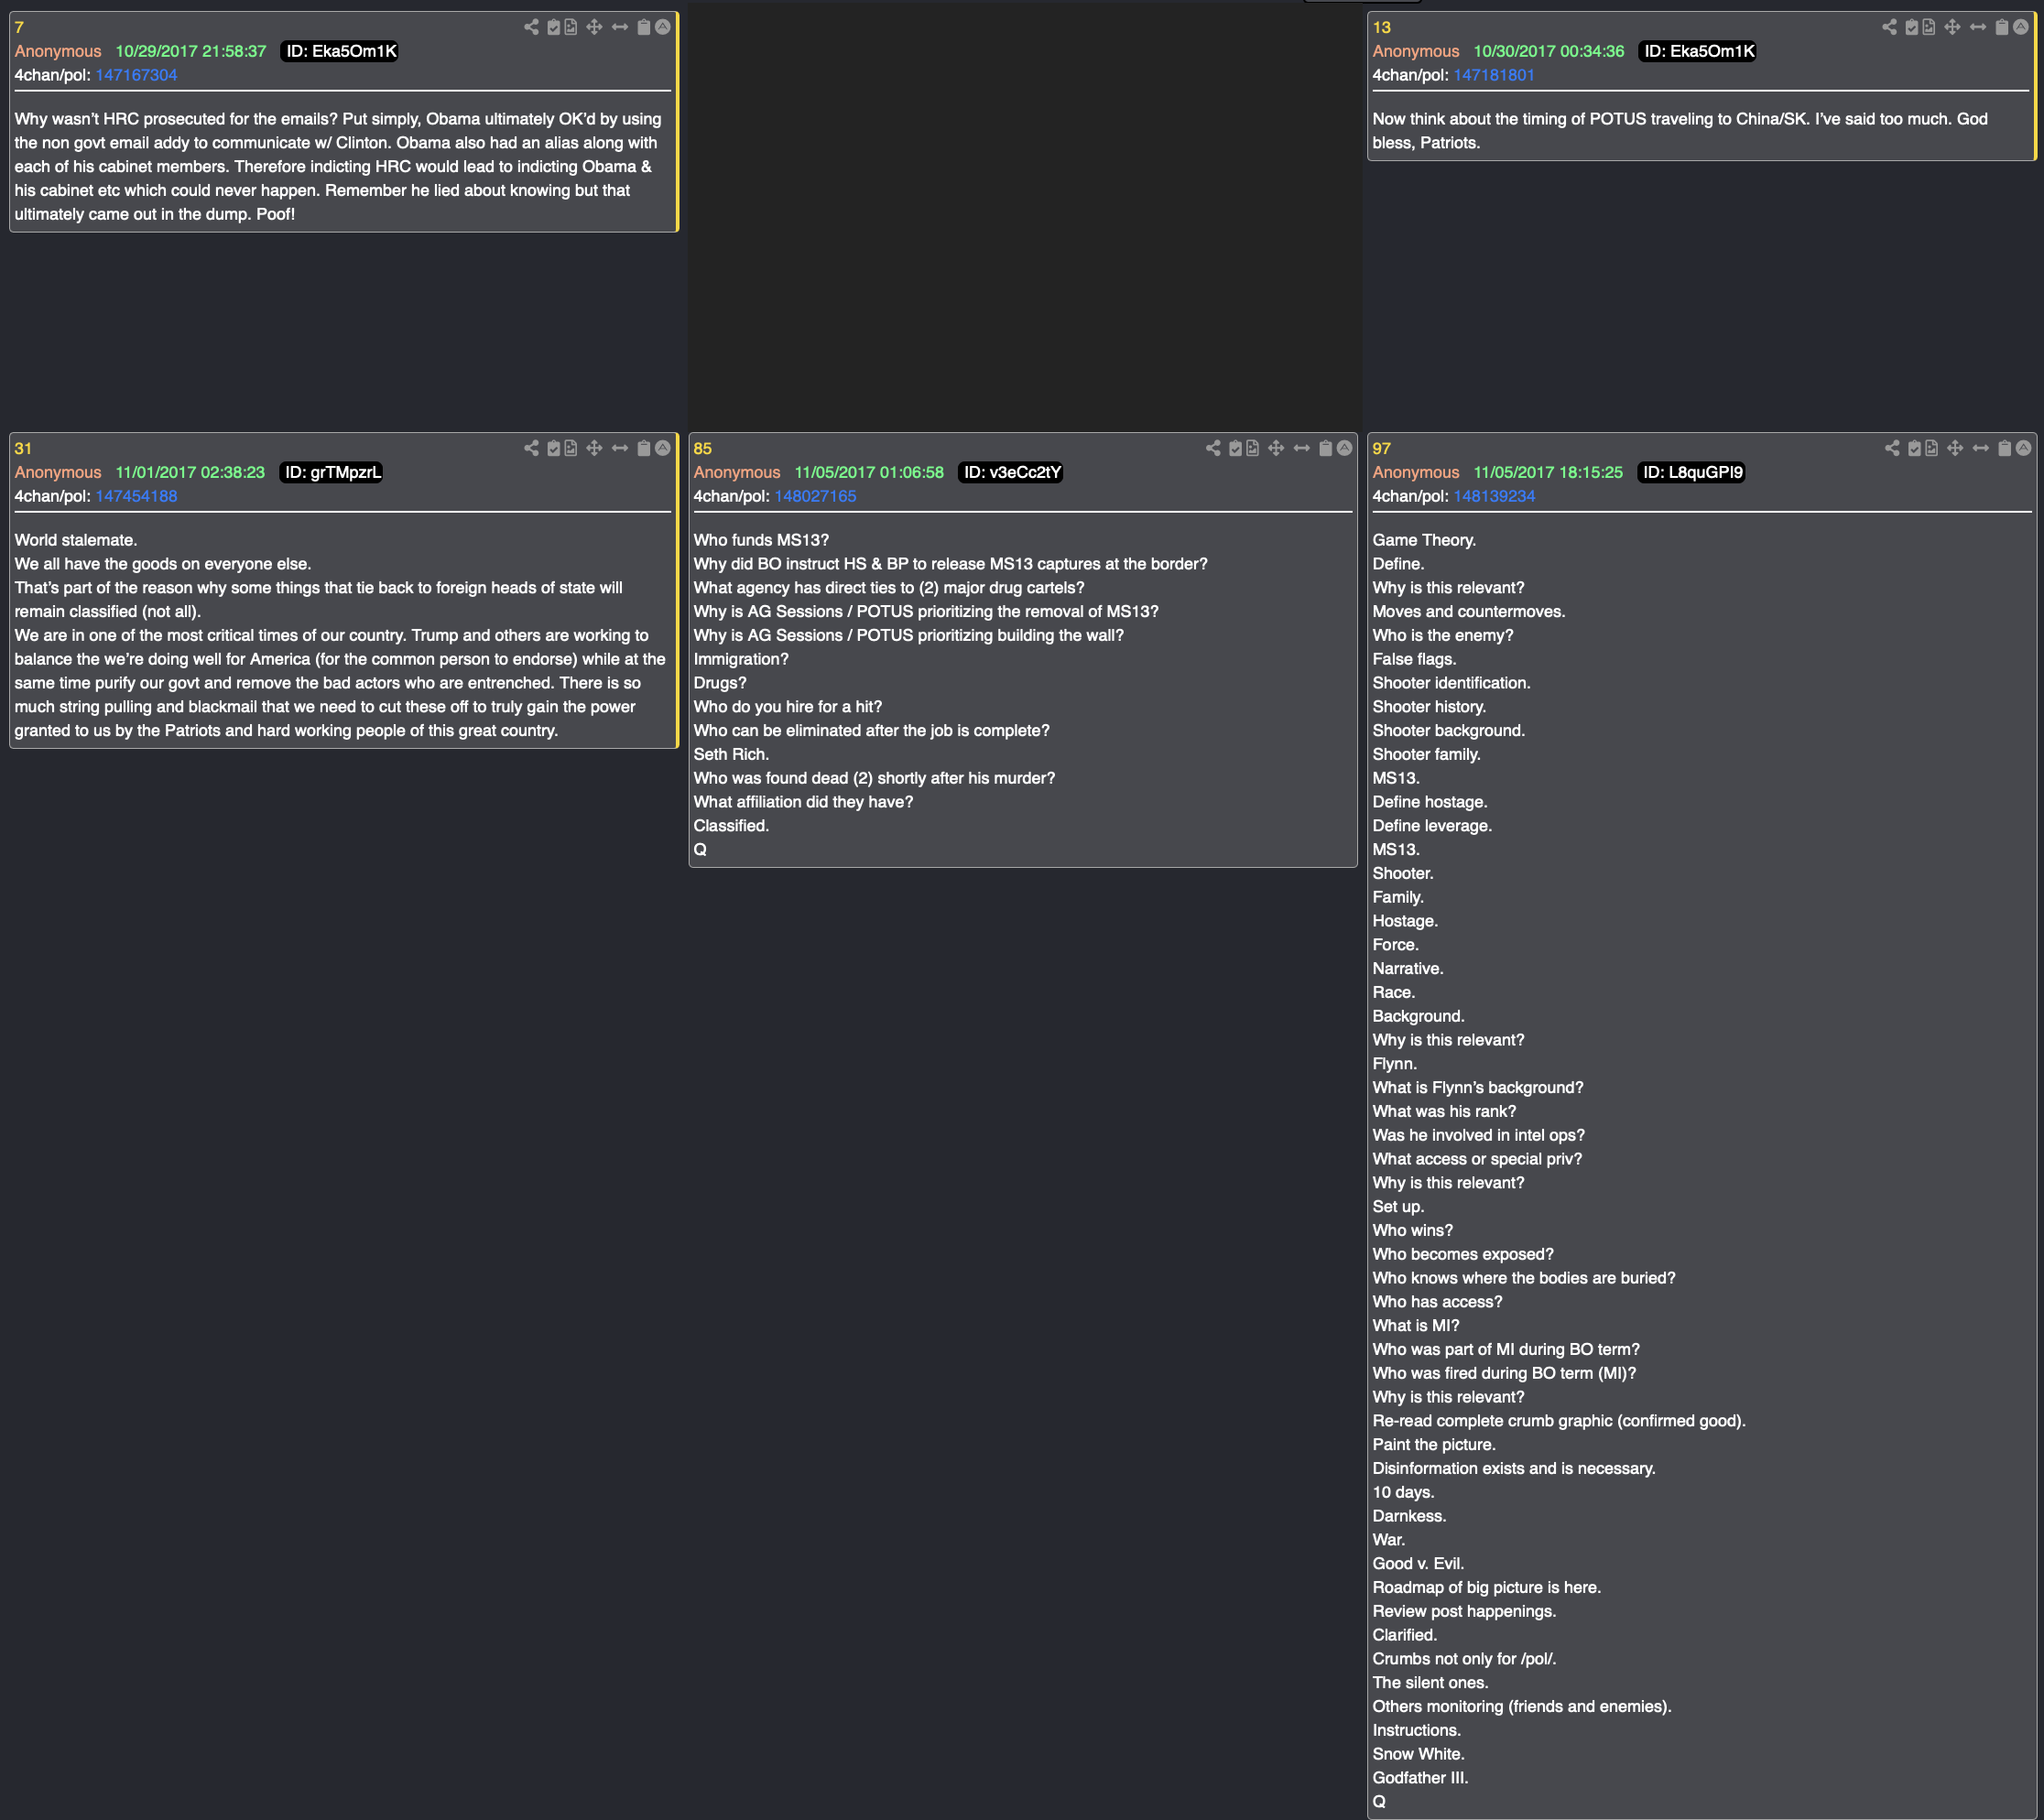Click circled up-arrow icon on post 97
Screen dimensions: 2044x1820
click(x=2023, y=448)
